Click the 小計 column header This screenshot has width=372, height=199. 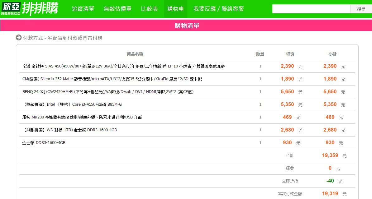pos(333,54)
